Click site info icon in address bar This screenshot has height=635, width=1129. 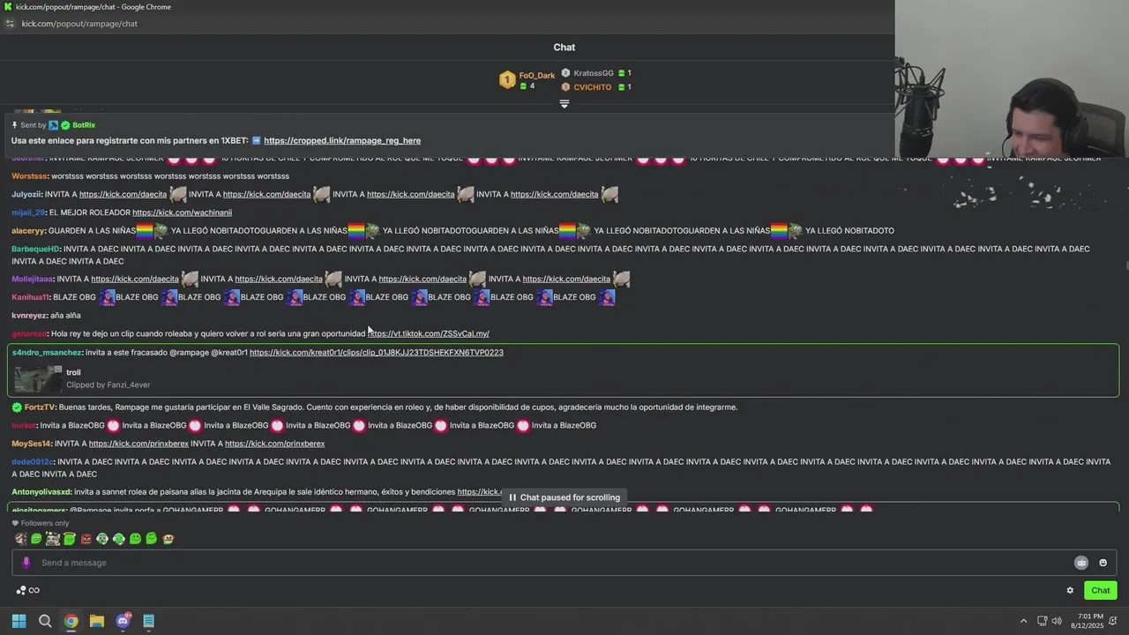[11, 24]
